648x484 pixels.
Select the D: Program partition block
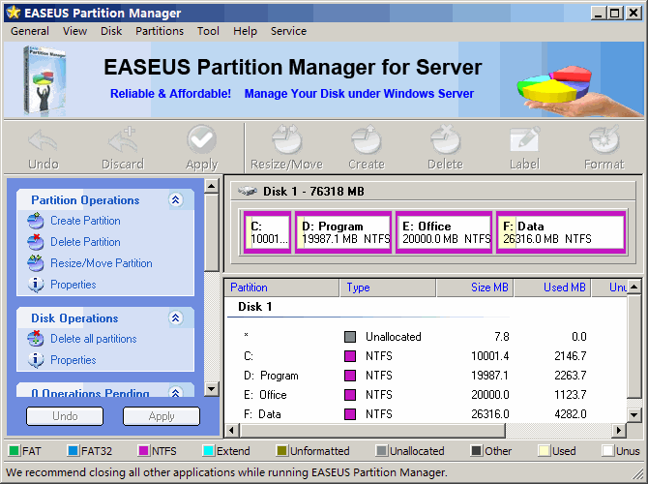click(x=343, y=232)
